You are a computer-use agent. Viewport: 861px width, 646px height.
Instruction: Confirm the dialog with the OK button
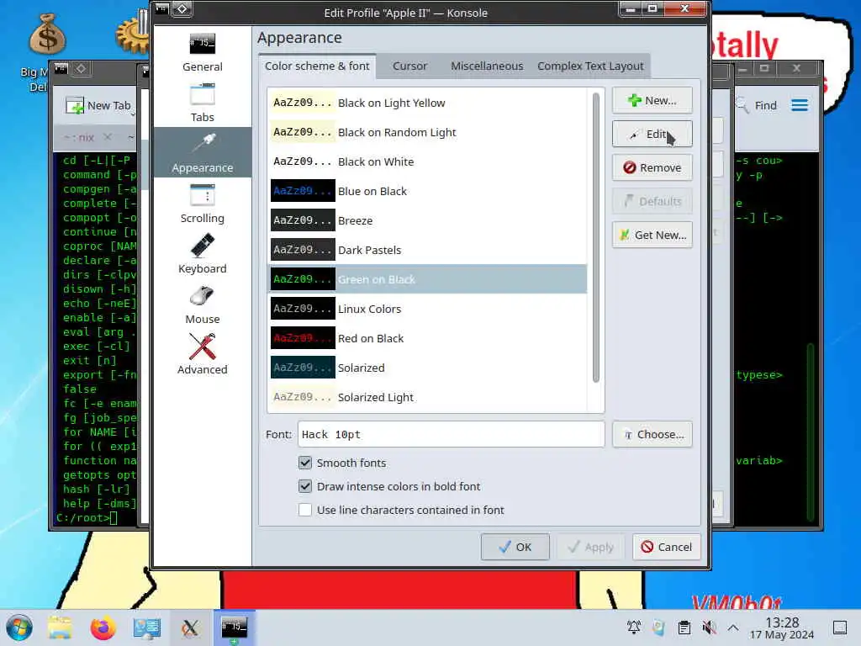[x=515, y=547]
